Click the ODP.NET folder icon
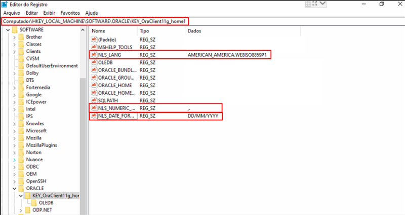 28,210
